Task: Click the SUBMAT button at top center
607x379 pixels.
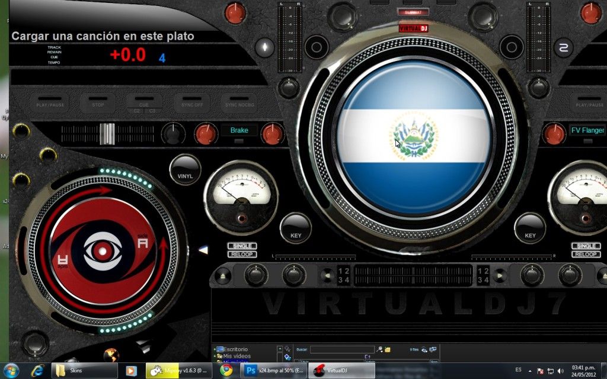Action: tap(413, 12)
